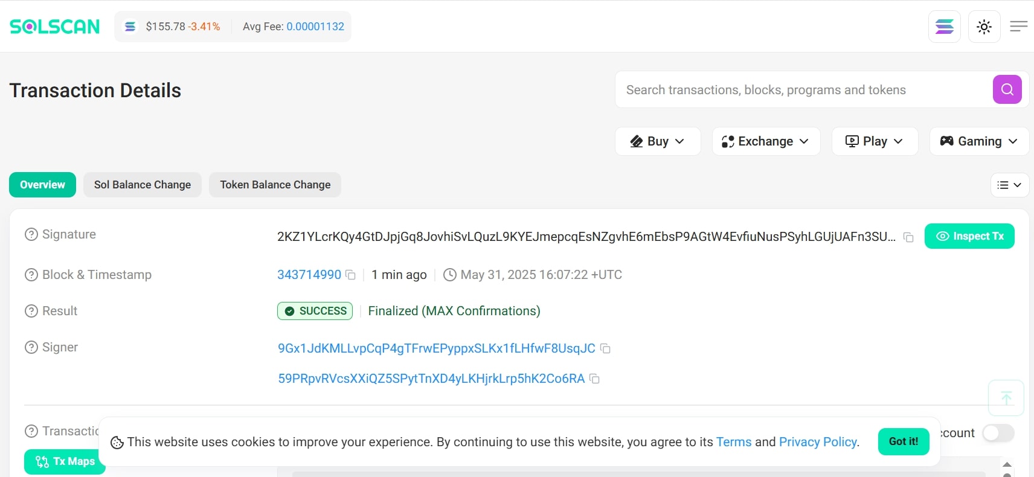Open the Terms link in cookie banner
This screenshot has width=1034, height=477.
[x=734, y=442]
